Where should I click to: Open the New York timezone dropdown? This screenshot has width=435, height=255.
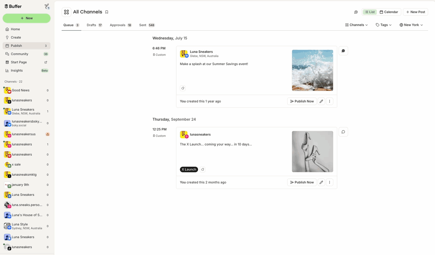coord(411,25)
